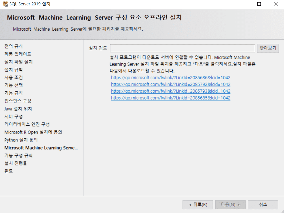This screenshot has width=284, height=213.
Task: Select the 기능 선택 step
Action: 13,85
